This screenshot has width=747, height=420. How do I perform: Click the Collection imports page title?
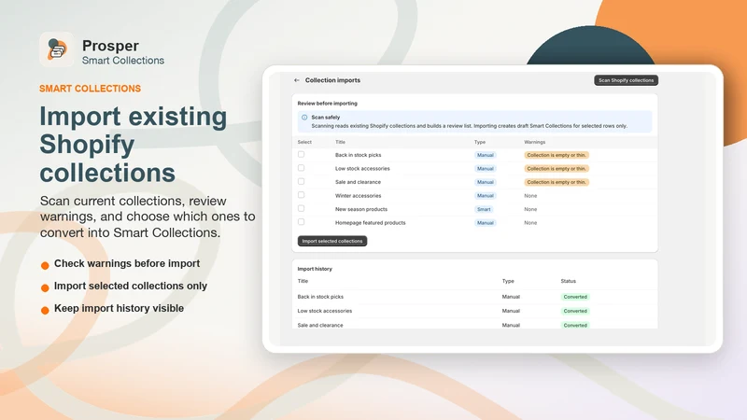(x=332, y=80)
